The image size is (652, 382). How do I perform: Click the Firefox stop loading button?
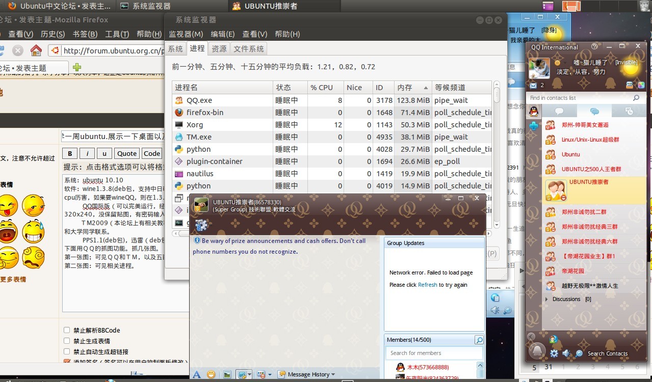[x=18, y=50]
